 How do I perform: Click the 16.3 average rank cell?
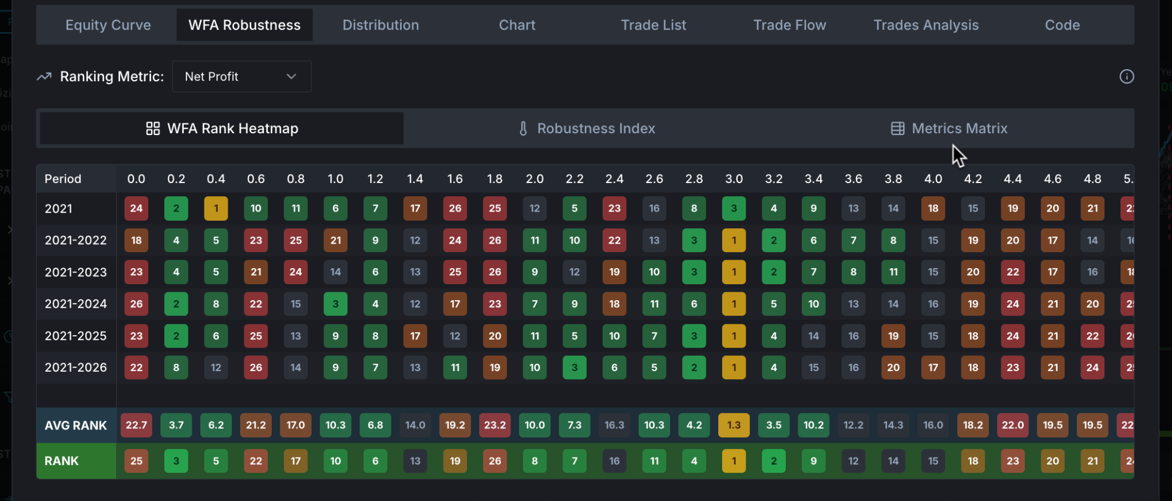[615, 426]
